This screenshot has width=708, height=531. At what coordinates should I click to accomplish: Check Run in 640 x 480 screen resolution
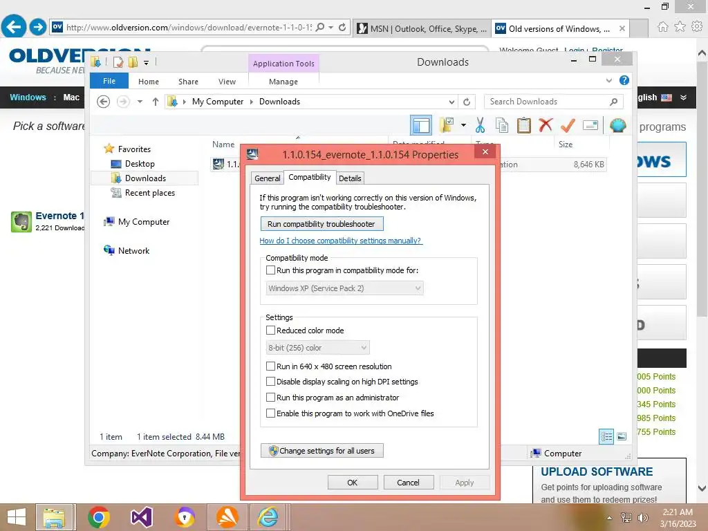270,366
